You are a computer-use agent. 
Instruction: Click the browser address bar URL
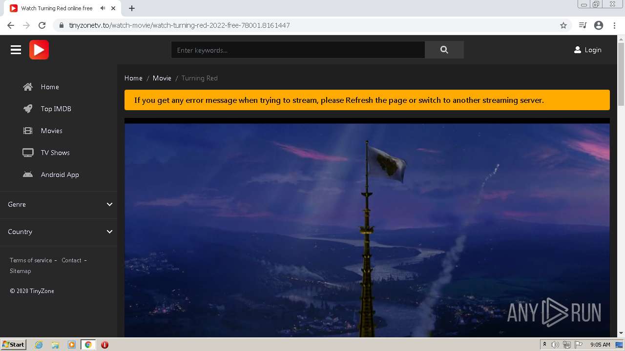coord(179,25)
